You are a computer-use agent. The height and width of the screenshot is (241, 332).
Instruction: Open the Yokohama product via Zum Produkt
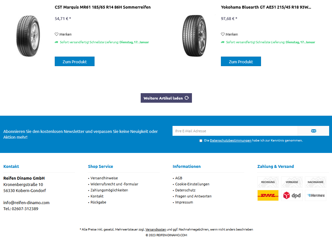point(241,61)
